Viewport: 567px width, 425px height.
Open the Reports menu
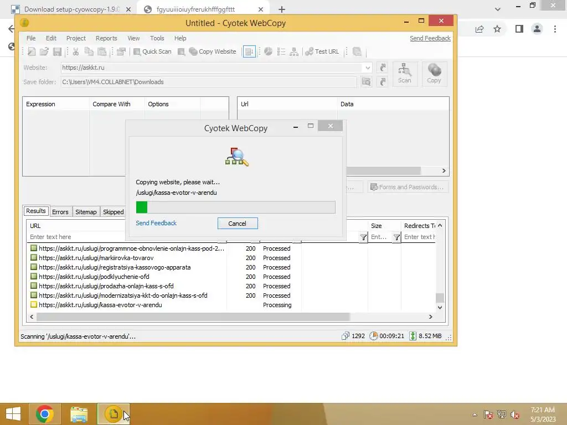coord(106,38)
